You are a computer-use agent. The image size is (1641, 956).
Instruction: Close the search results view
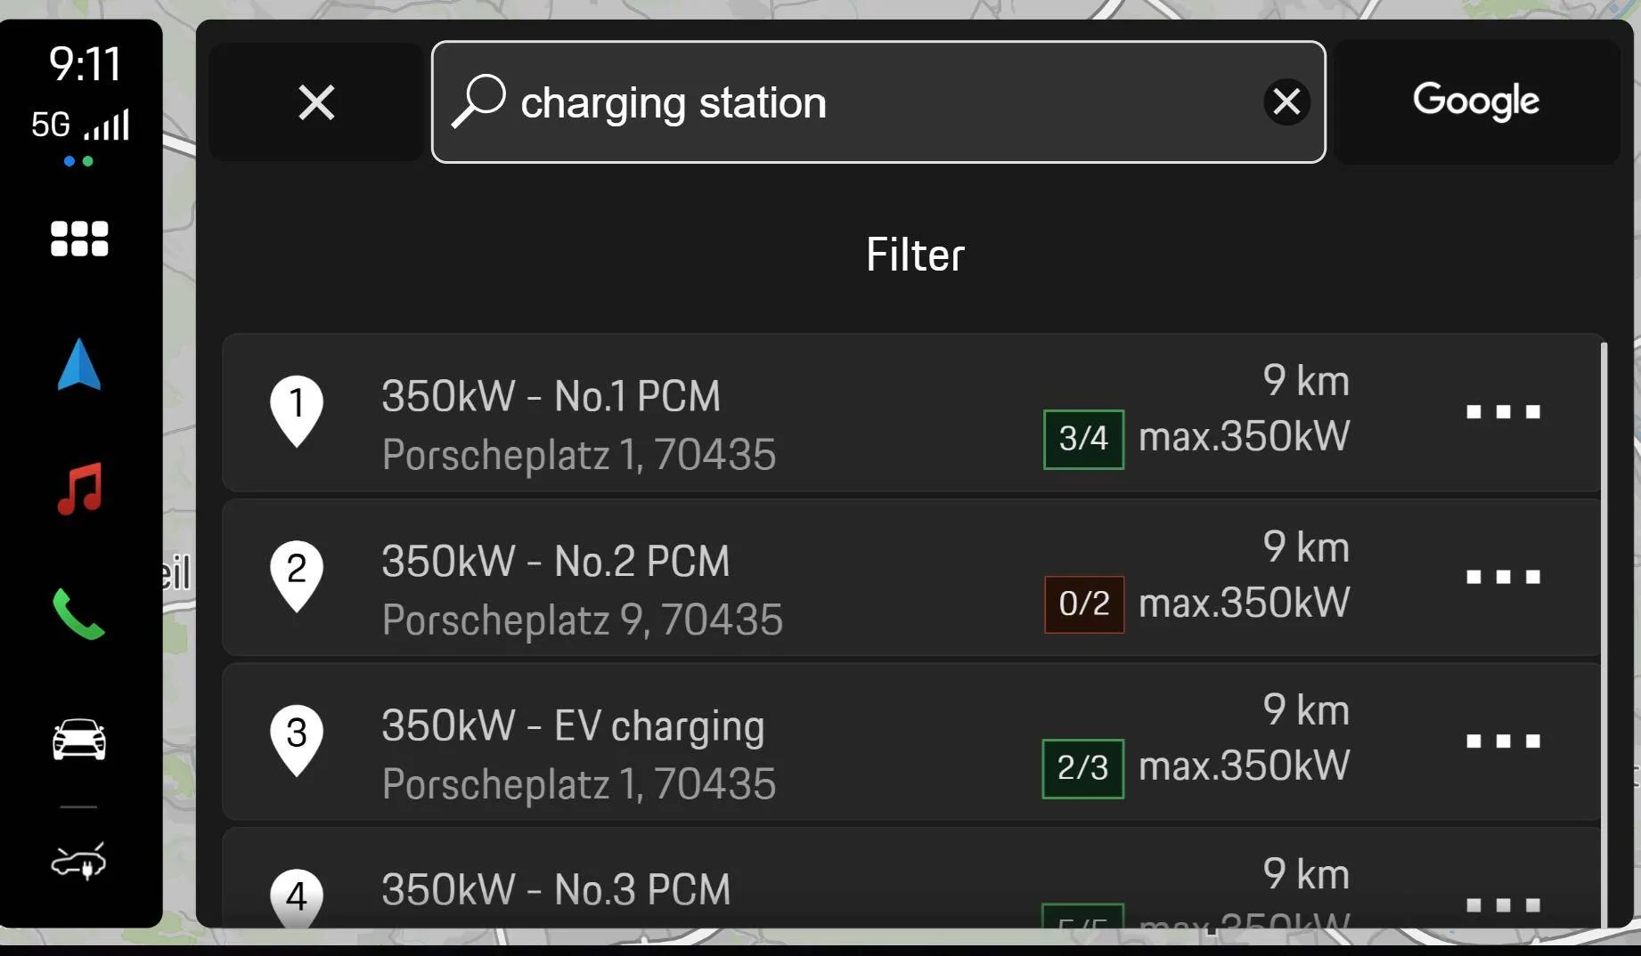tap(317, 101)
